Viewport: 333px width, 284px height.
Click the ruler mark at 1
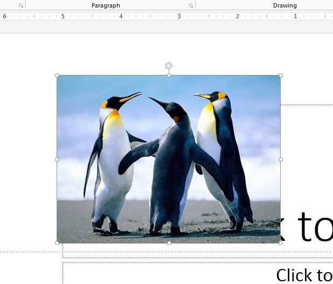(x=295, y=16)
